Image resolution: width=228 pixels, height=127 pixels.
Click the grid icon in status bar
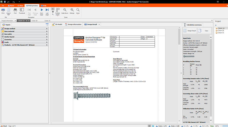149,126
